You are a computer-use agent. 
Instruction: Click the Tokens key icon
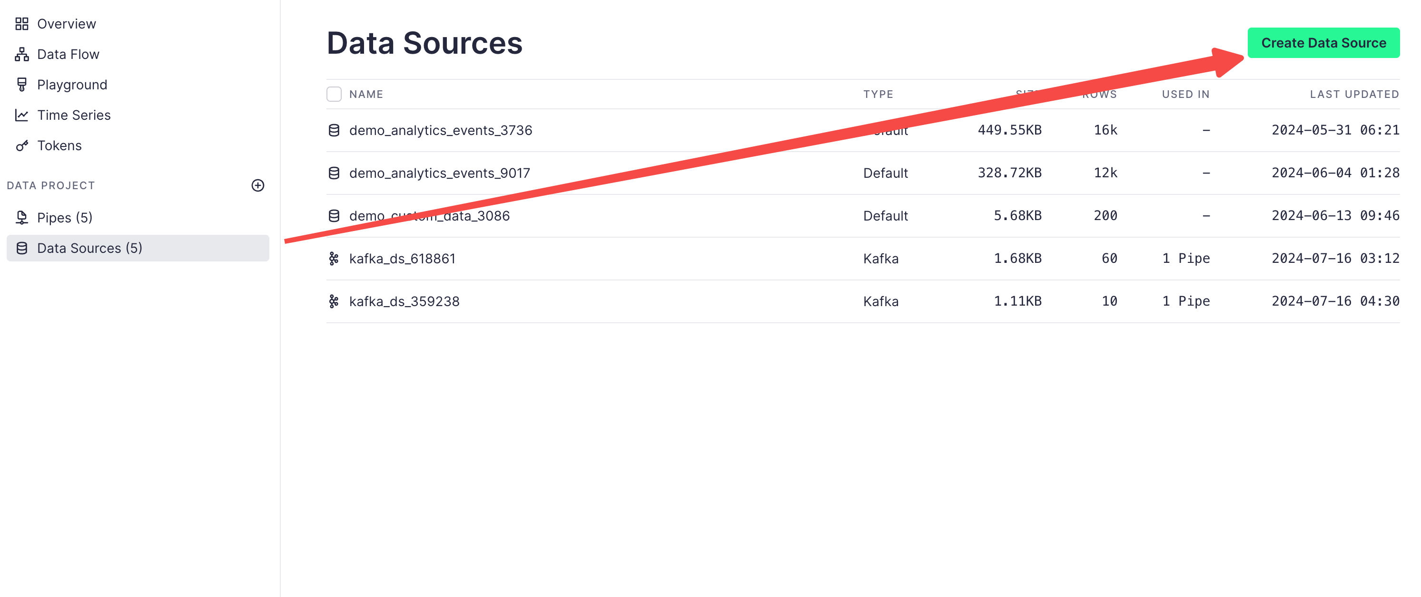(21, 145)
